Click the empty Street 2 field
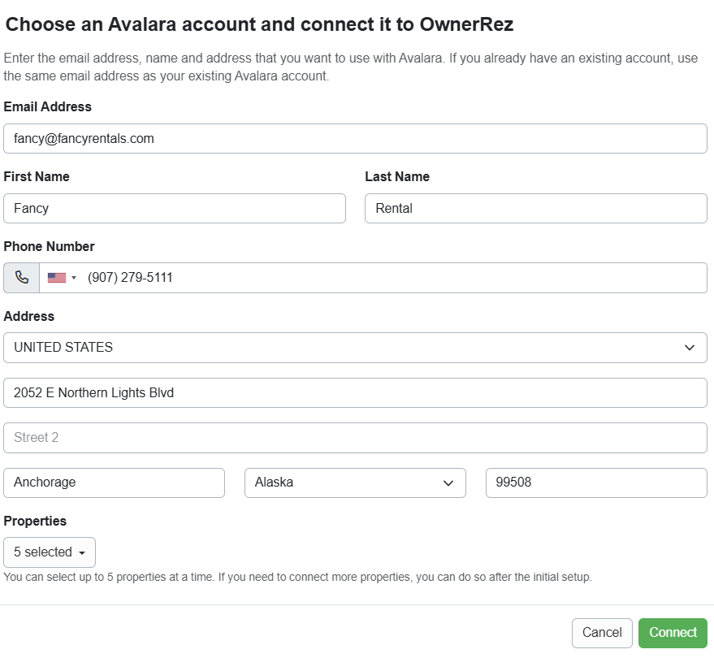This screenshot has width=714, height=658. point(355,438)
